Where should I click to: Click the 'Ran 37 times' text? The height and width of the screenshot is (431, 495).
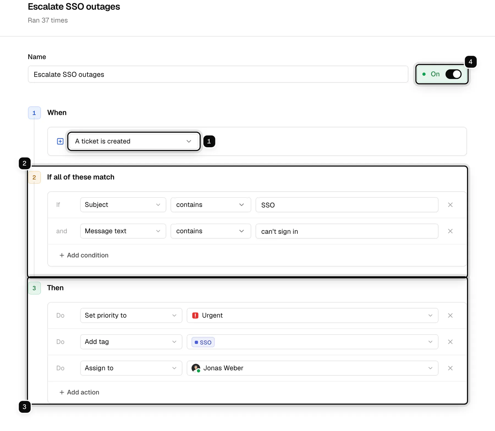pyautogui.click(x=48, y=20)
